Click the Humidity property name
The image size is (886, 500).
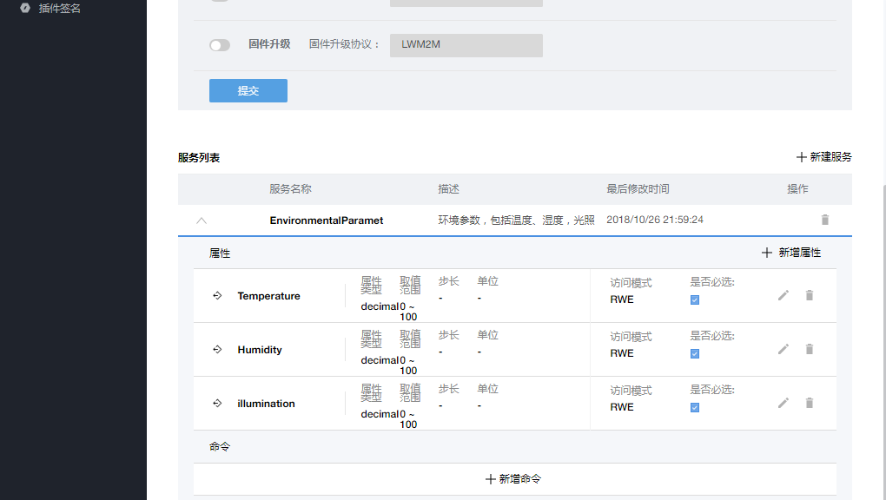point(260,350)
